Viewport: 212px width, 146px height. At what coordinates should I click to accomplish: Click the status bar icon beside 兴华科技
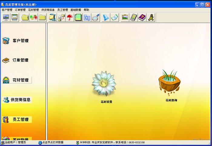[x=78, y=143]
